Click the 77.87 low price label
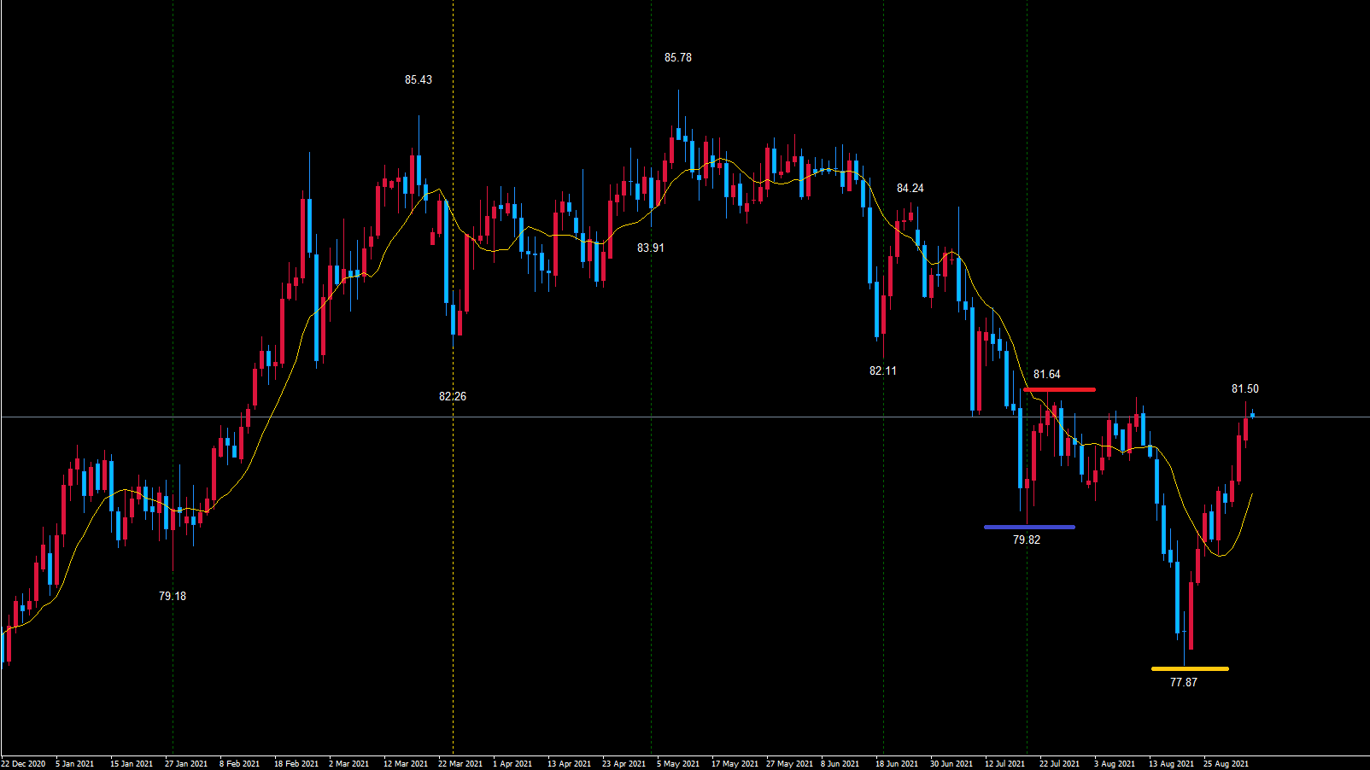The width and height of the screenshot is (1370, 770). coord(1183,683)
